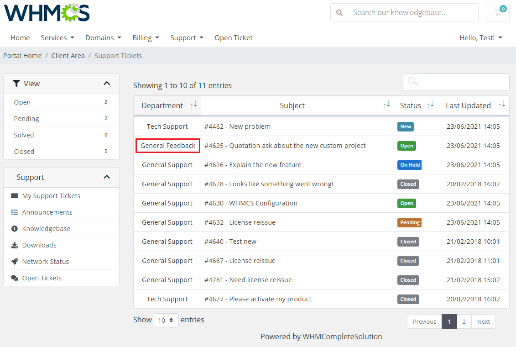Open ticket #4627 - Please activate my product
Image resolution: width=516 pixels, height=347 pixels.
click(258, 299)
